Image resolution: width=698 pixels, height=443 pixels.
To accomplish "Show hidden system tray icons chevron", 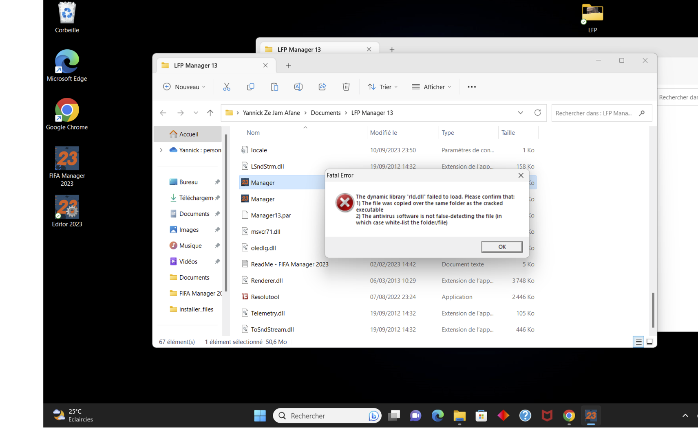I will (685, 416).
